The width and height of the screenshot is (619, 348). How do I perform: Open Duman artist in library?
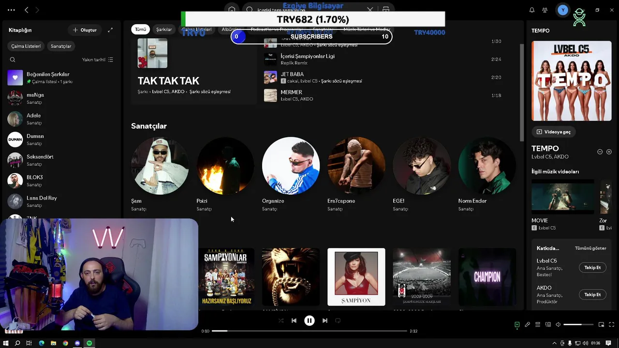pos(61,139)
